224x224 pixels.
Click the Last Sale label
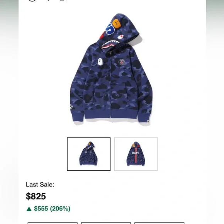[40, 185]
